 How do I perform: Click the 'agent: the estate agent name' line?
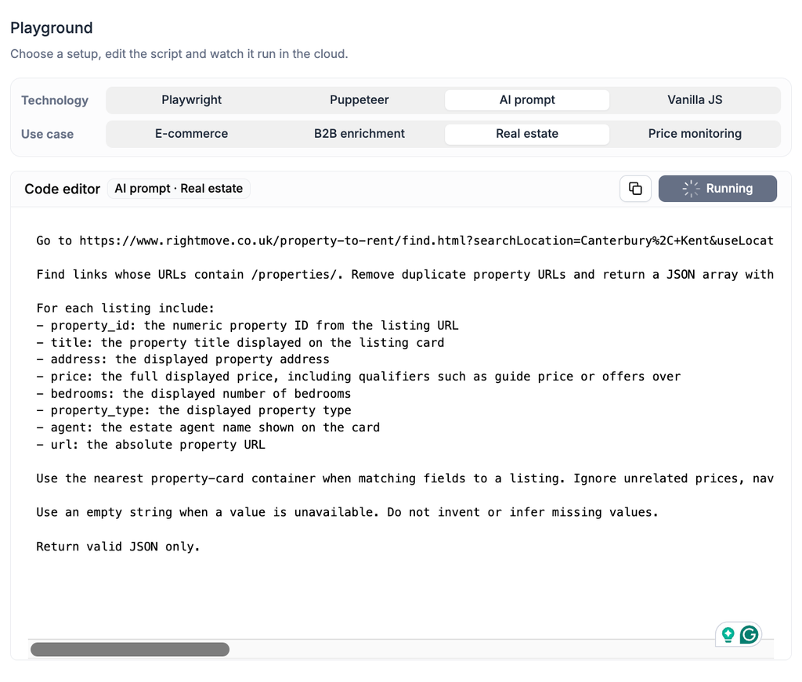coord(208,428)
